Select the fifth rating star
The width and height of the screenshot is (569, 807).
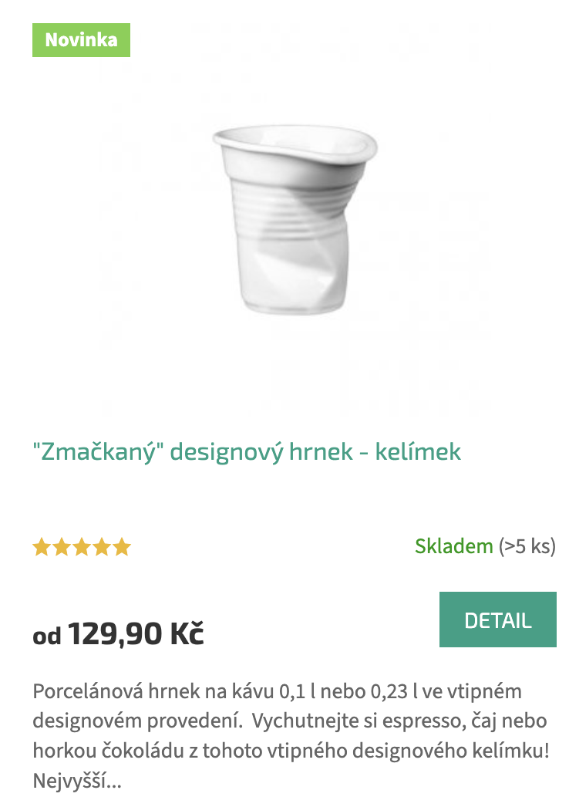point(122,546)
